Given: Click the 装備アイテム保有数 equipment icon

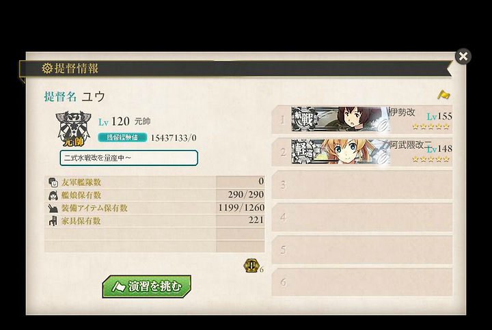Looking at the screenshot, I should point(53,208).
